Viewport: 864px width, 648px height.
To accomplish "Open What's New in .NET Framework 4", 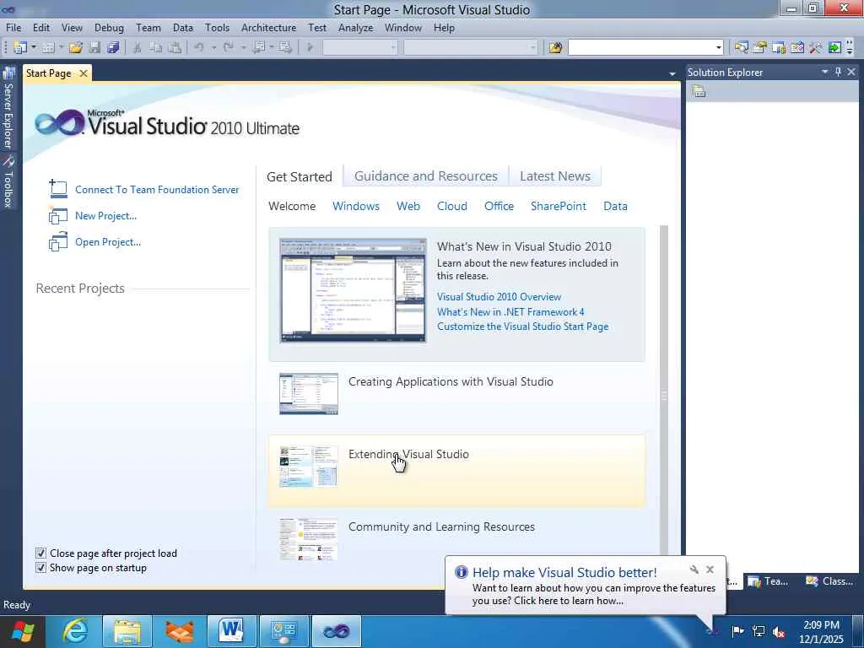I will point(510,312).
